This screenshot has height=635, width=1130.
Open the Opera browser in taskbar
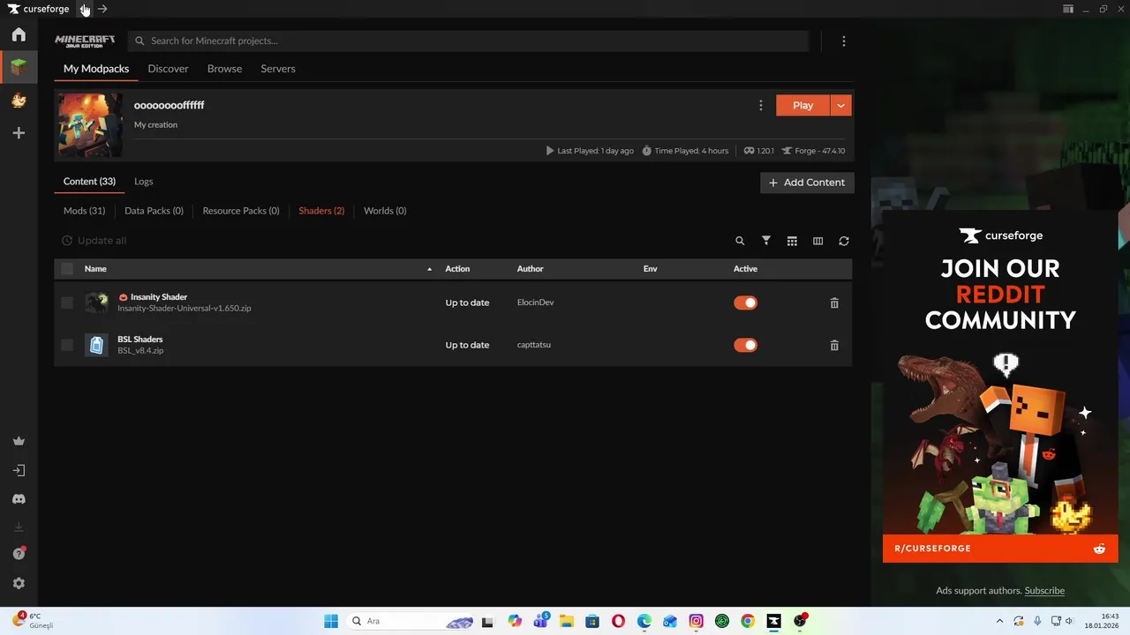[618, 621]
